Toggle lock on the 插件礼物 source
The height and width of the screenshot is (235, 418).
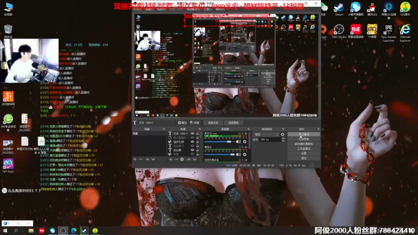[198, 142]
